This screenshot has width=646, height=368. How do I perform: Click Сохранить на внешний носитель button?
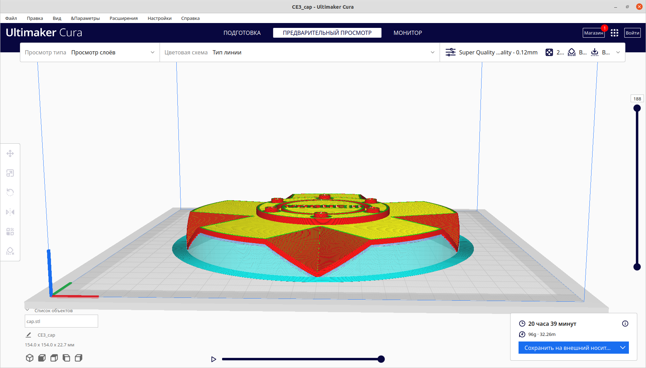567,348
